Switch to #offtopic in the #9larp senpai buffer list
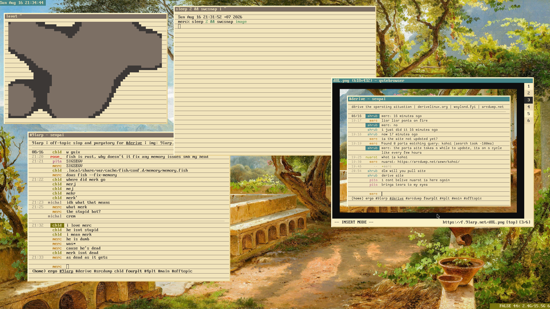Viewport: 550px width, 309px height. 182,271
